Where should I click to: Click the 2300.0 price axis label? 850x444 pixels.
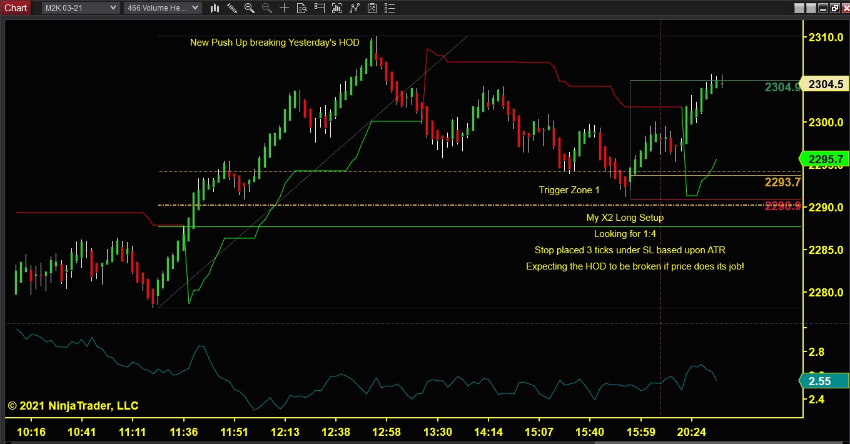pos(826,123)
